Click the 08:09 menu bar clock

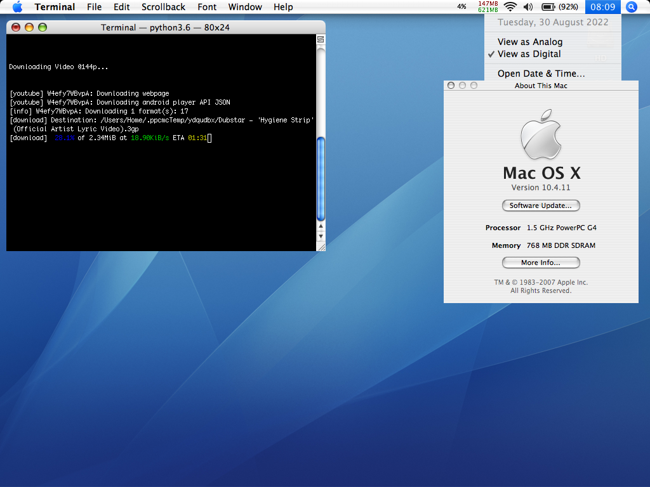603,6
